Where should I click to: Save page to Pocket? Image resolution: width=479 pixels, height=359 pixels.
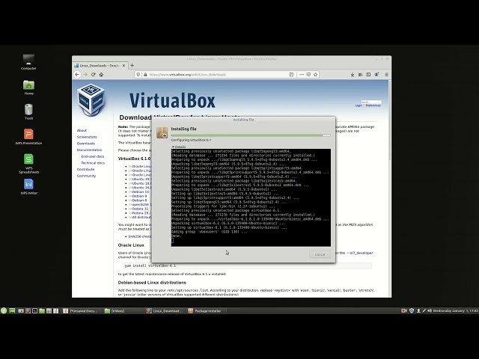[x=308, y=75]
